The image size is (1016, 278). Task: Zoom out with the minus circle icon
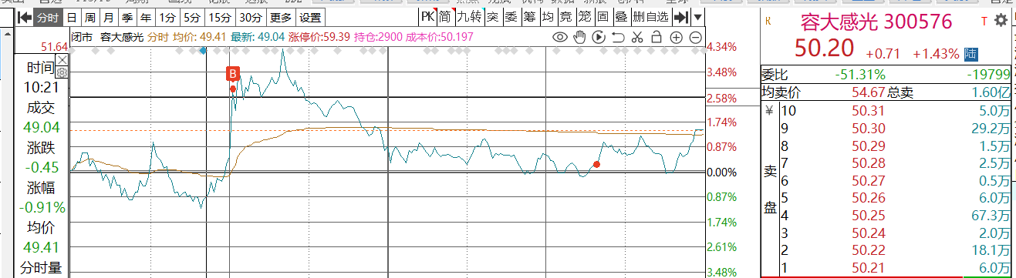coord(695,37)
